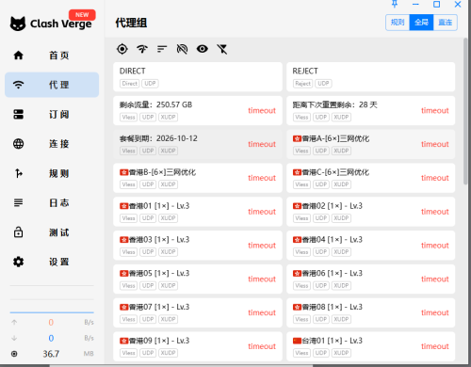The image size is (471, 367).
Task: Select the REJECT proxy card
Action: pyautogui.click(x=371, y=77)
